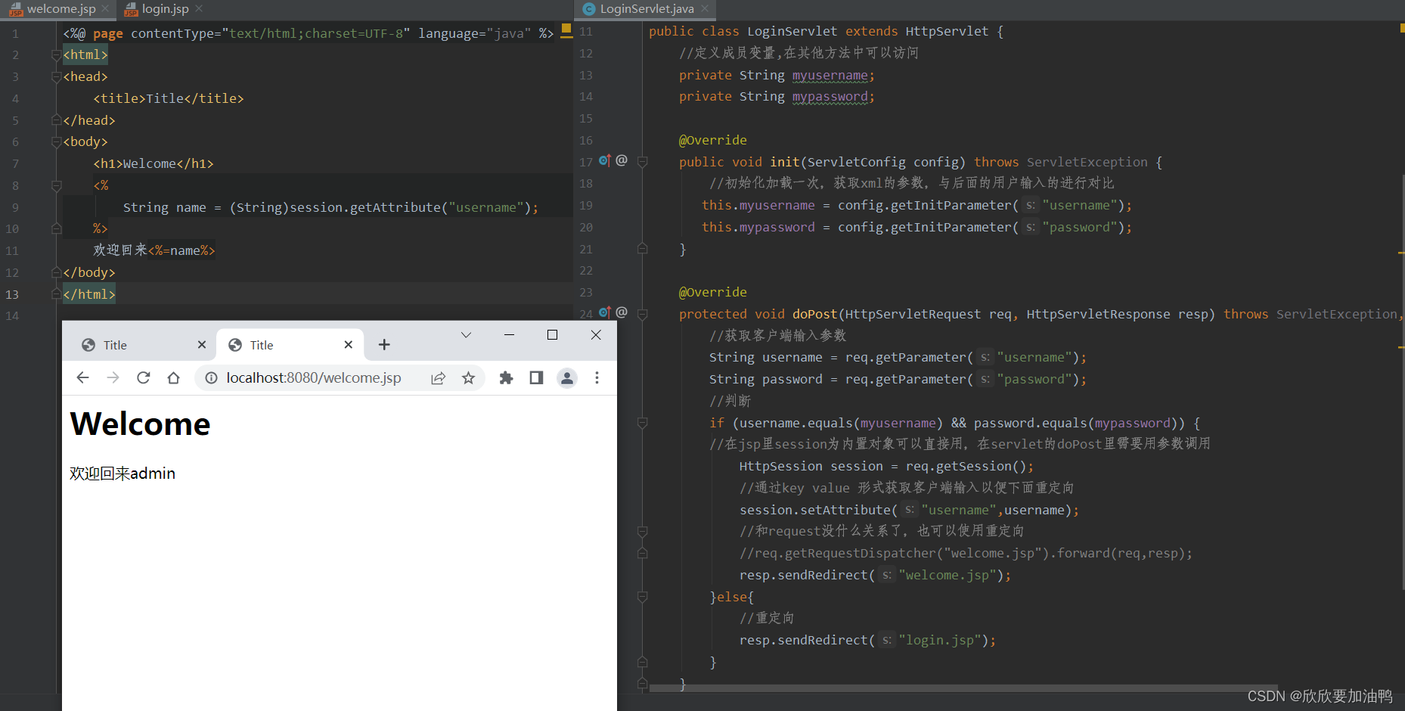Fold the doPost method in LoginServlet
1405x711 pixels.
tap(643, 314)
